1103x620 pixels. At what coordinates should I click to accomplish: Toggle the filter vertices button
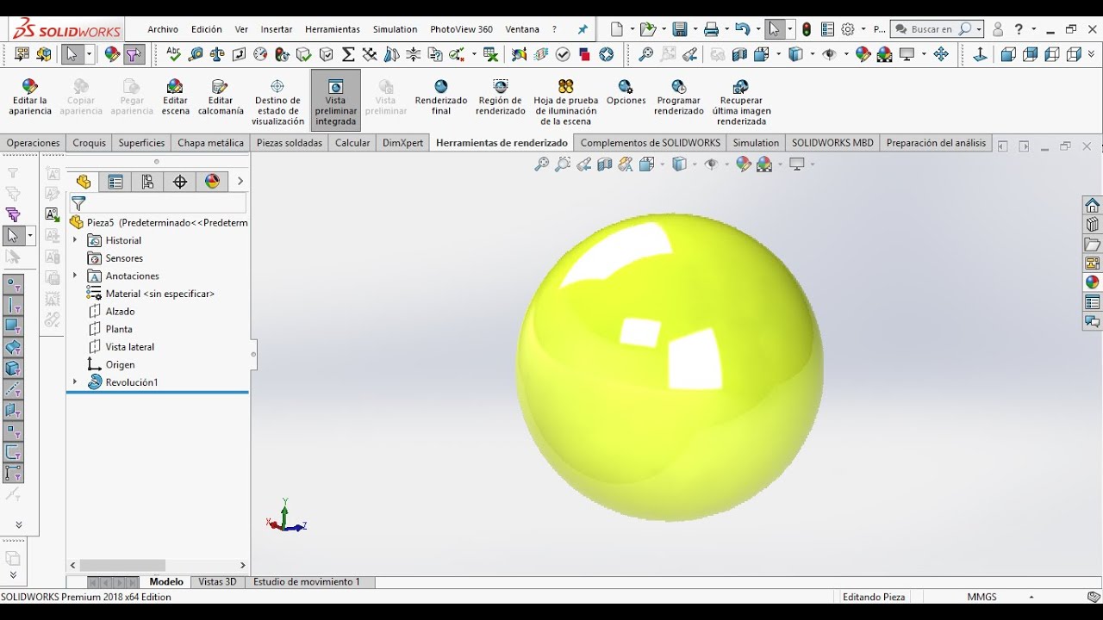coord(14,284)
